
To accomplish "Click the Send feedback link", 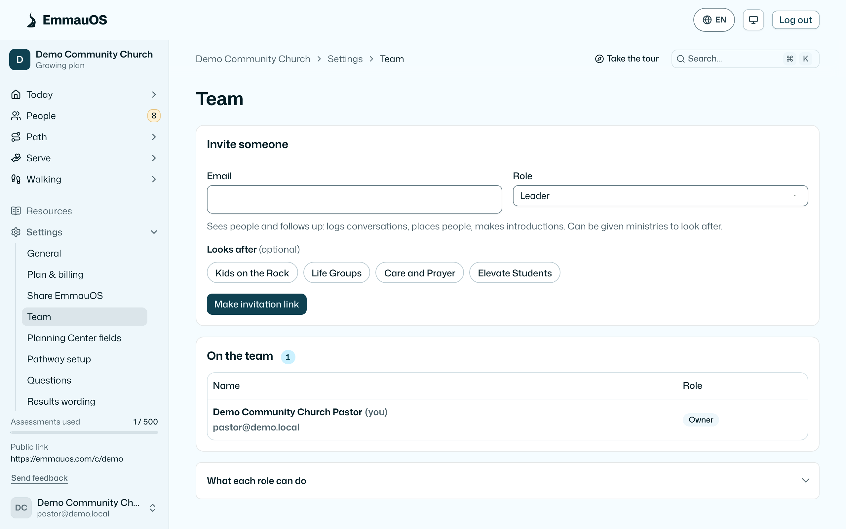I will pos(39,478).
